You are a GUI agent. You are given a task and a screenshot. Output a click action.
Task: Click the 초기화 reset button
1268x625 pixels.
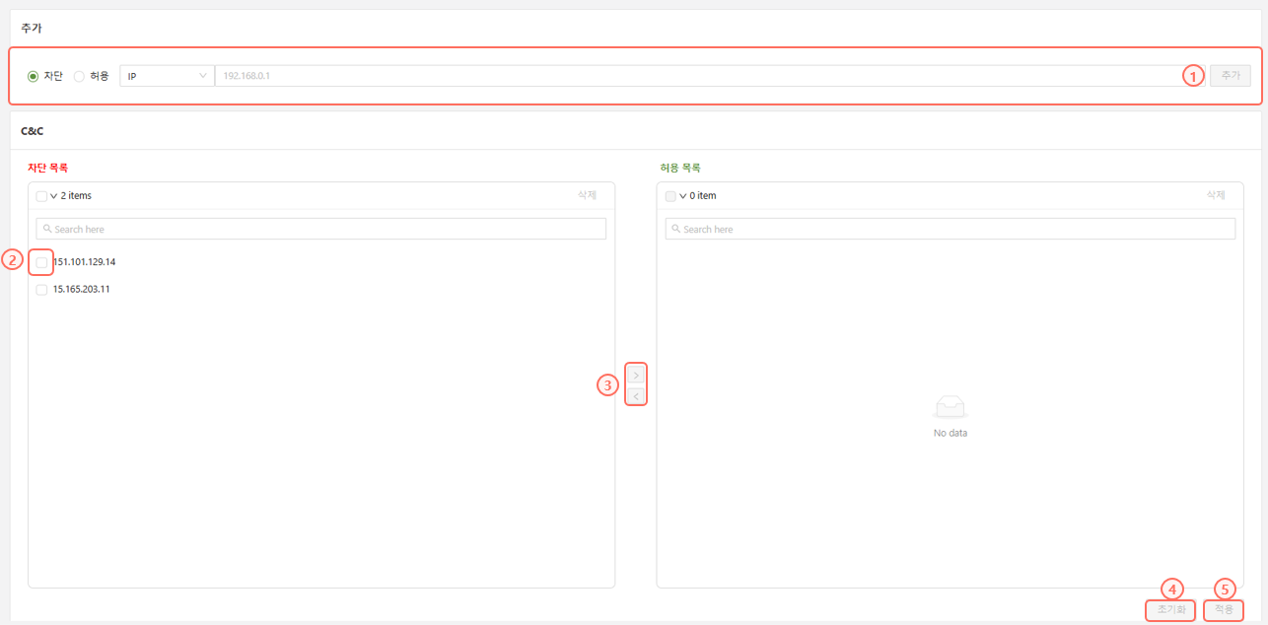click(x=1170, y=610)
